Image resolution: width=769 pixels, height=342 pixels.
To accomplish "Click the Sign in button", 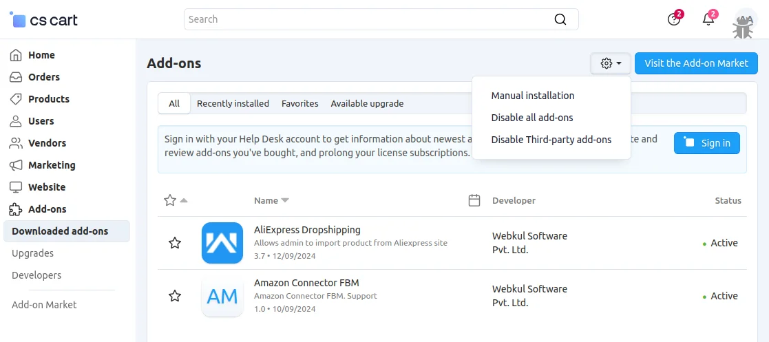I will pyautogui.click(x=706, y=143).
